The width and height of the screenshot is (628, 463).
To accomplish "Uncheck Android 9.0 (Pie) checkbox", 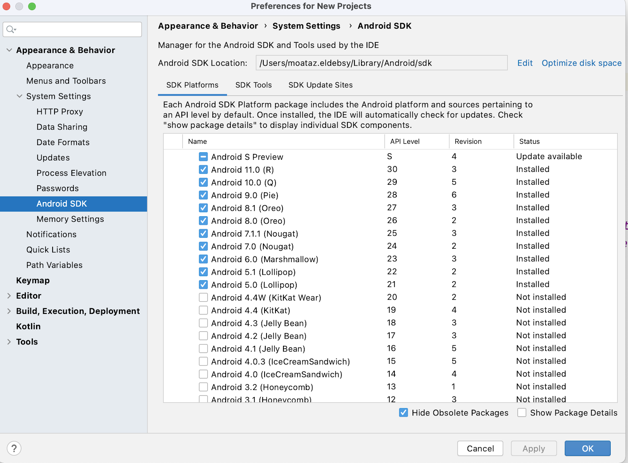I will 203,195.
